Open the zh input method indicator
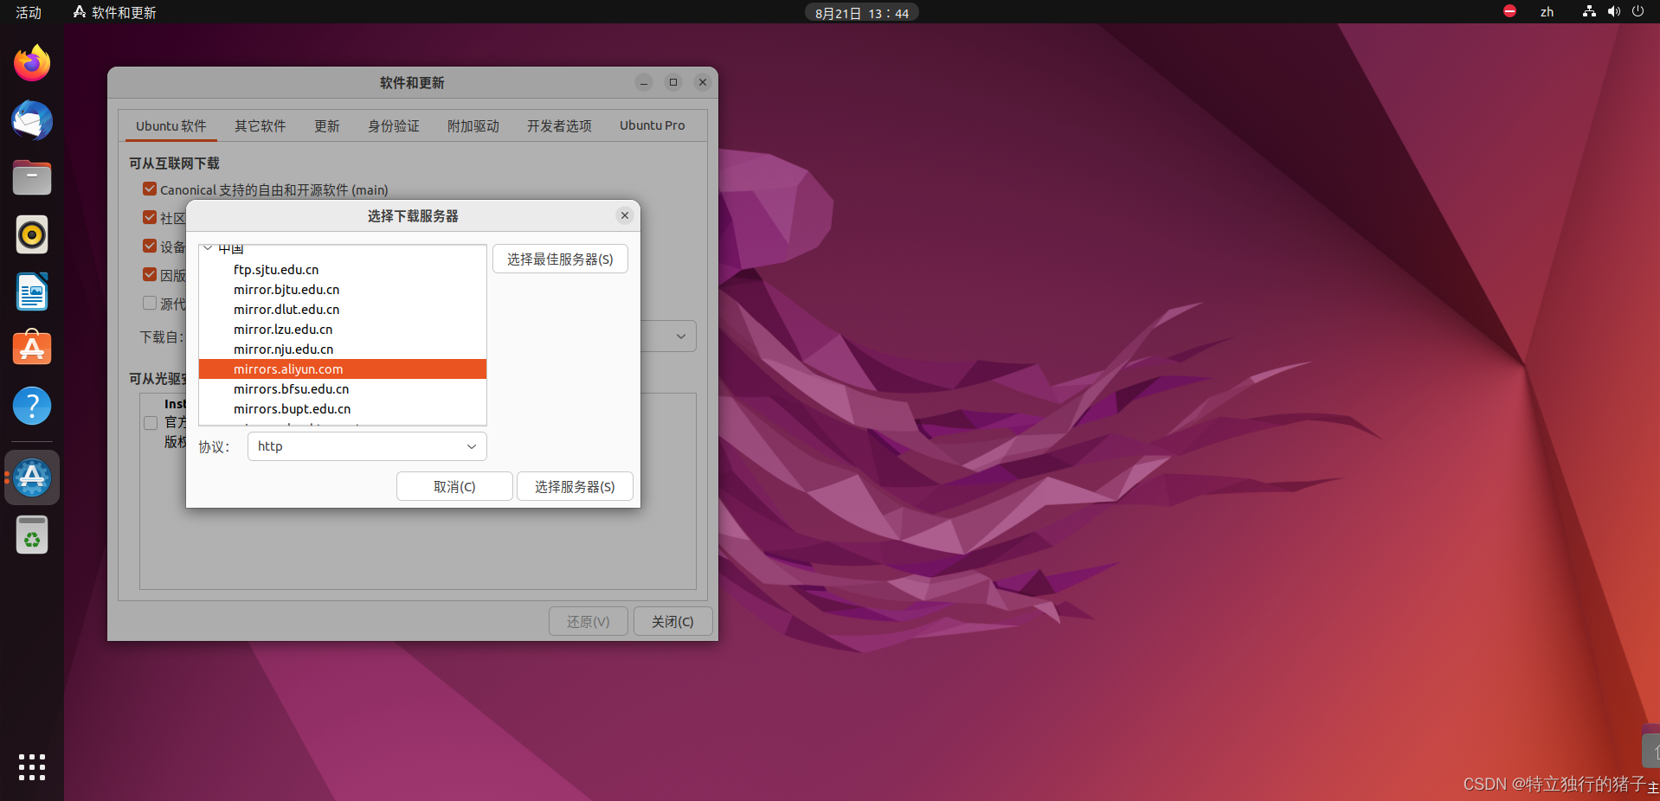 1547,12
